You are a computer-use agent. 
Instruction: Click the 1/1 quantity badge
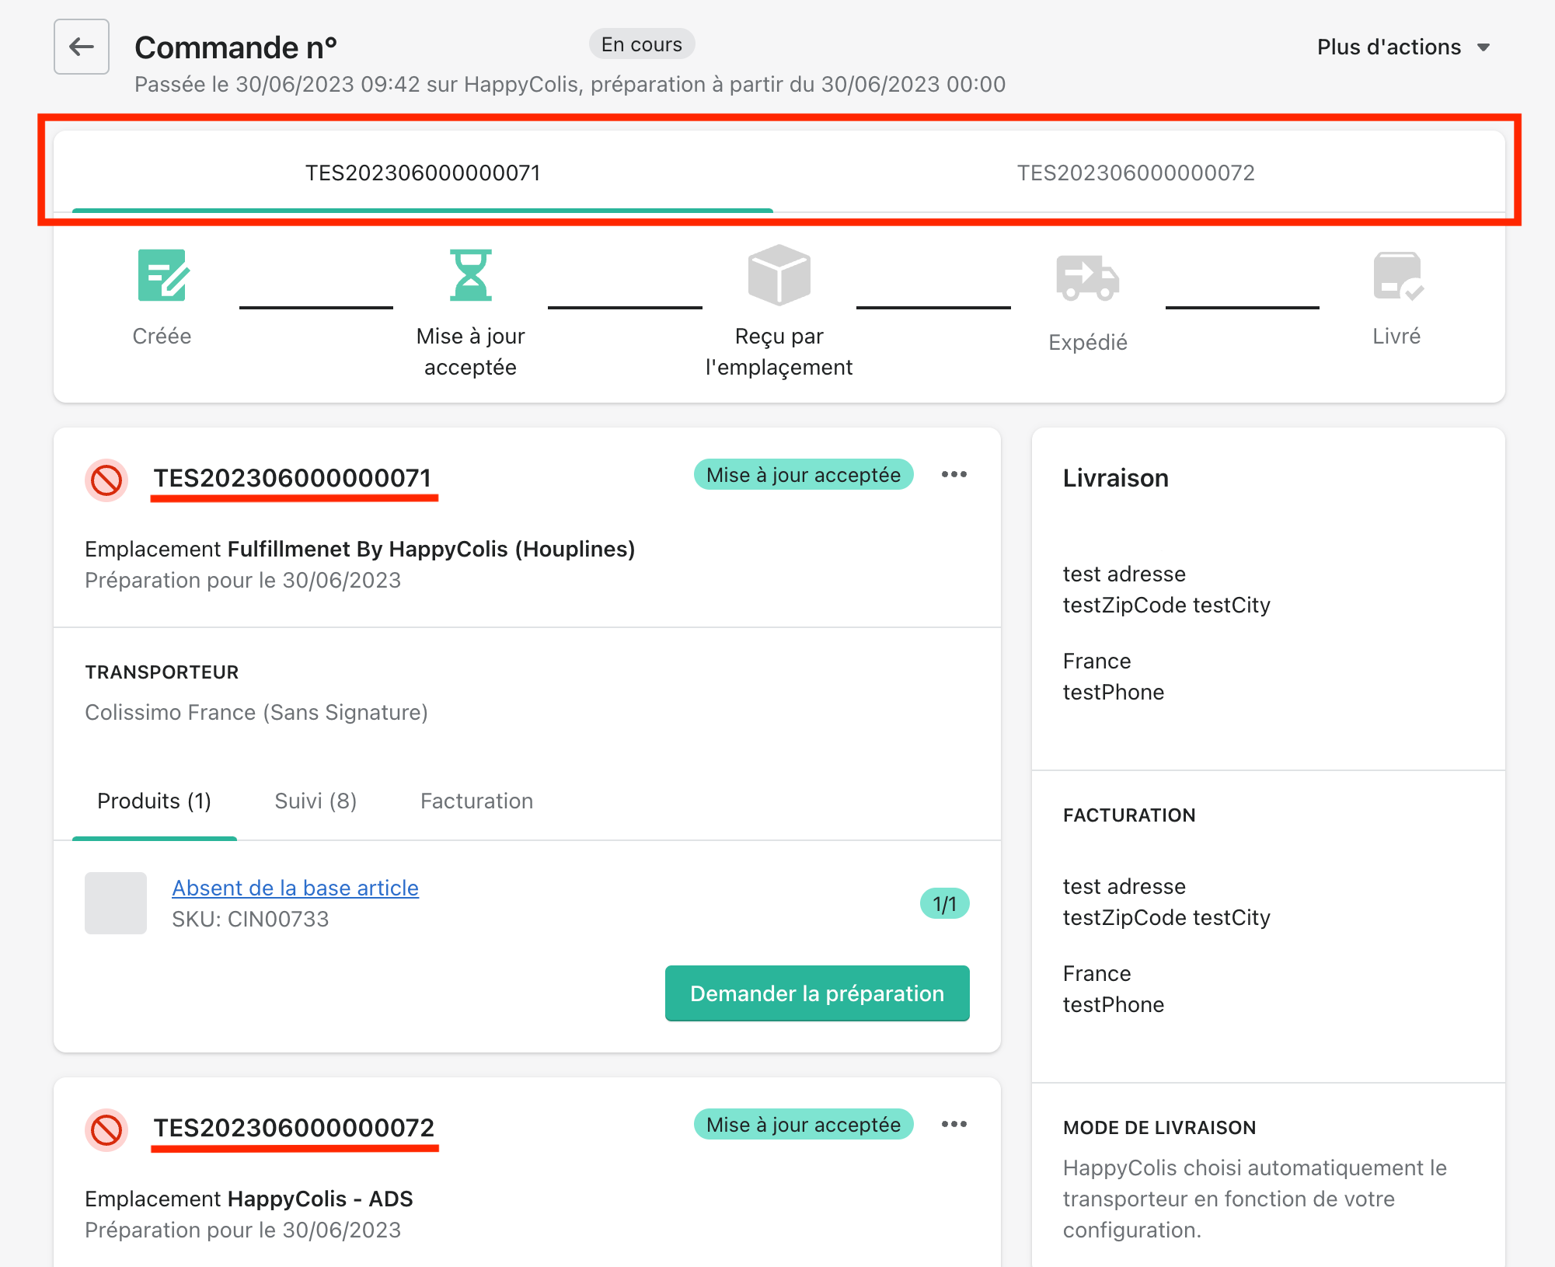[944, 904]
